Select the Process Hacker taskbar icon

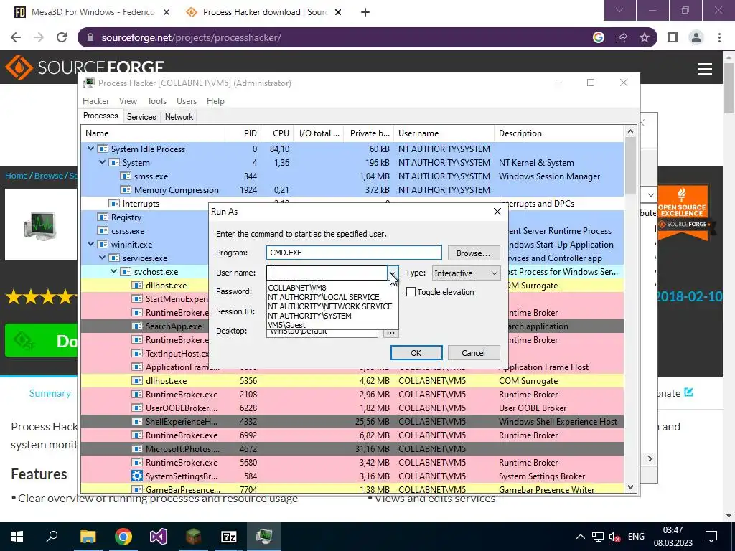click(263, 537)
